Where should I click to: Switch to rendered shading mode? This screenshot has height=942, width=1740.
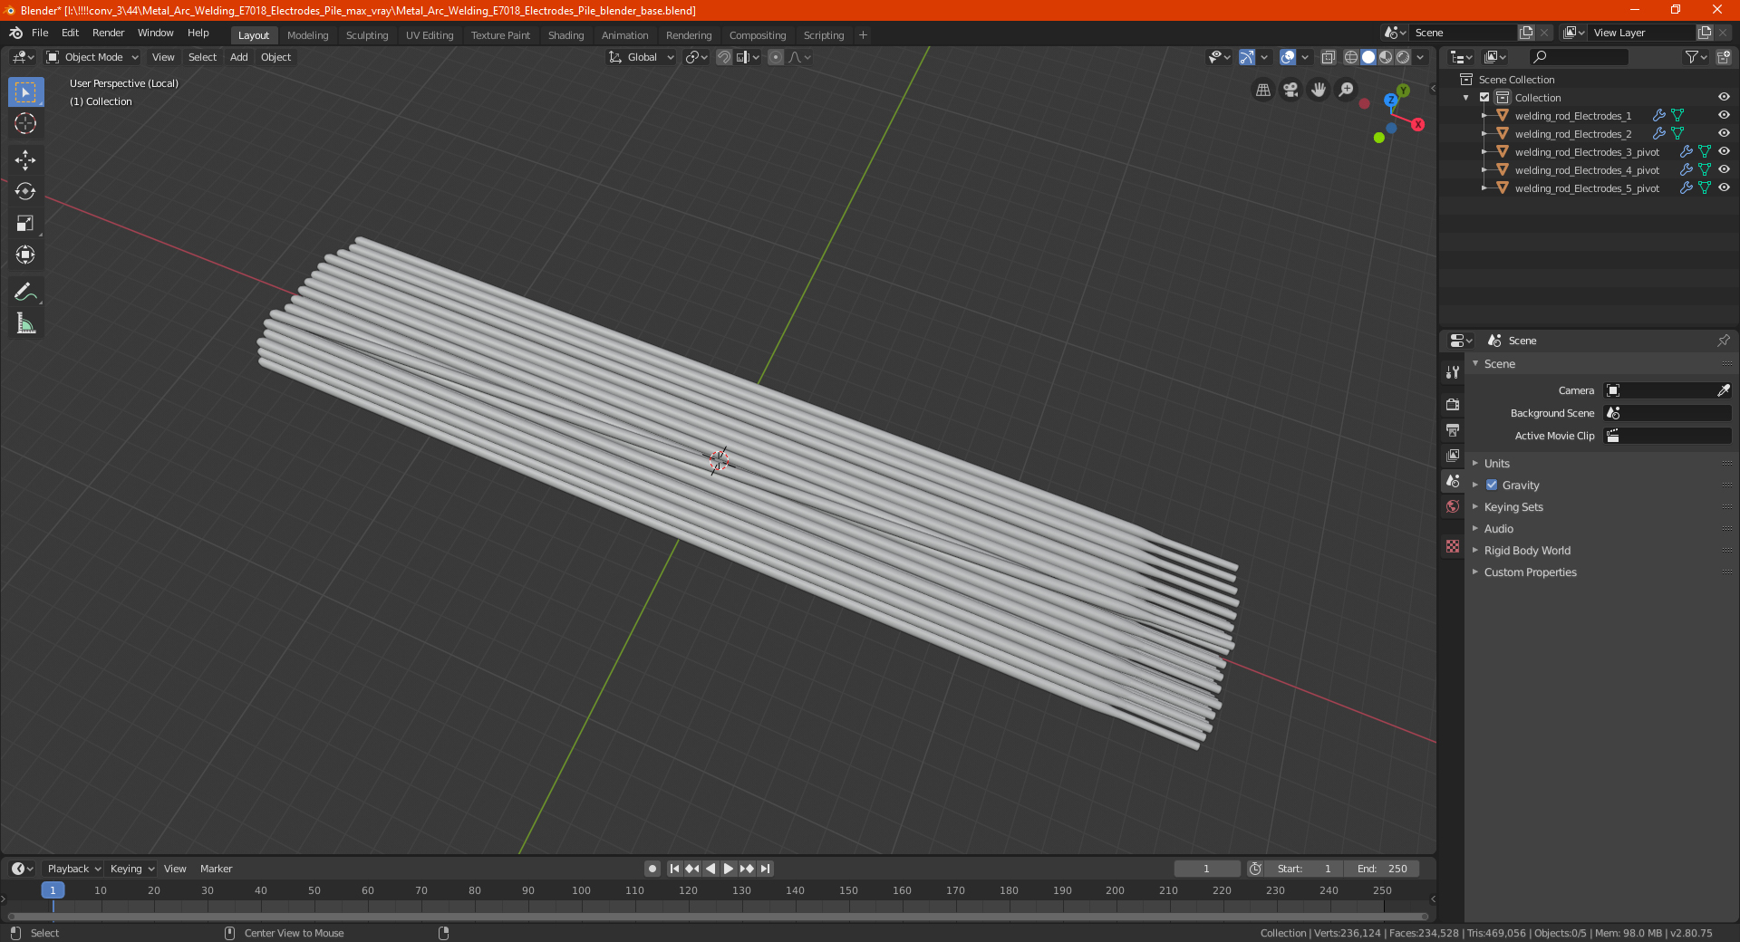pyautogui.click(x=1403, y=57)
